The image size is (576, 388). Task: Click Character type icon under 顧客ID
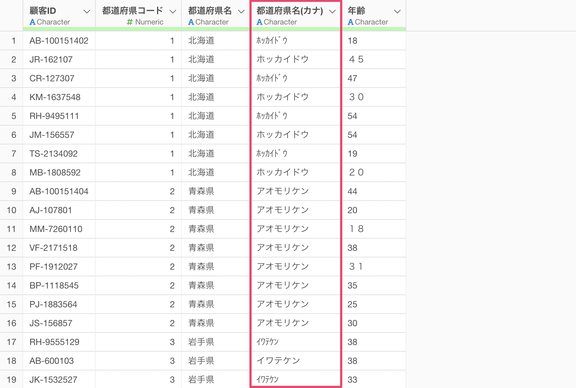[x=32, y=22]
